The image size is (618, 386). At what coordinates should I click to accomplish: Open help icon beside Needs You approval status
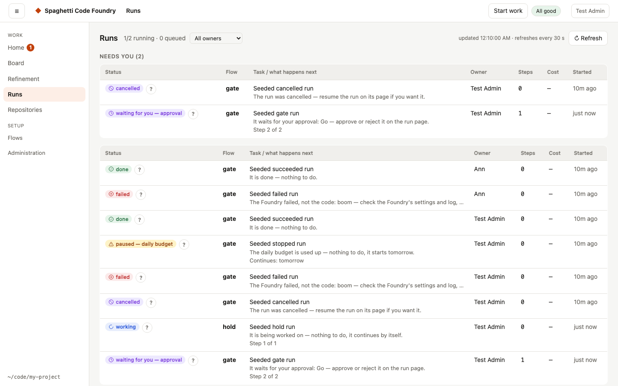tap(193, 114)
